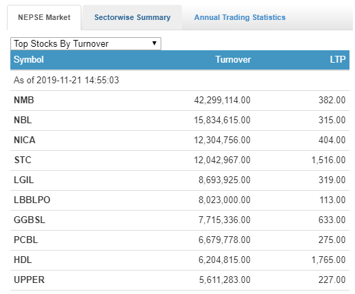Switch to the NEPSE Market tab

click(x=44, y=17)
